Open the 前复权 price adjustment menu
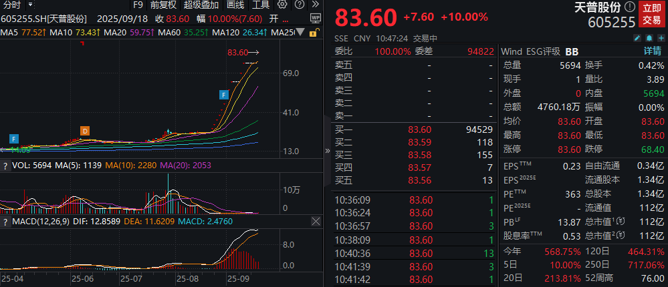The width and height of the screenshot is (668, 287). click(x=163, y=5)
